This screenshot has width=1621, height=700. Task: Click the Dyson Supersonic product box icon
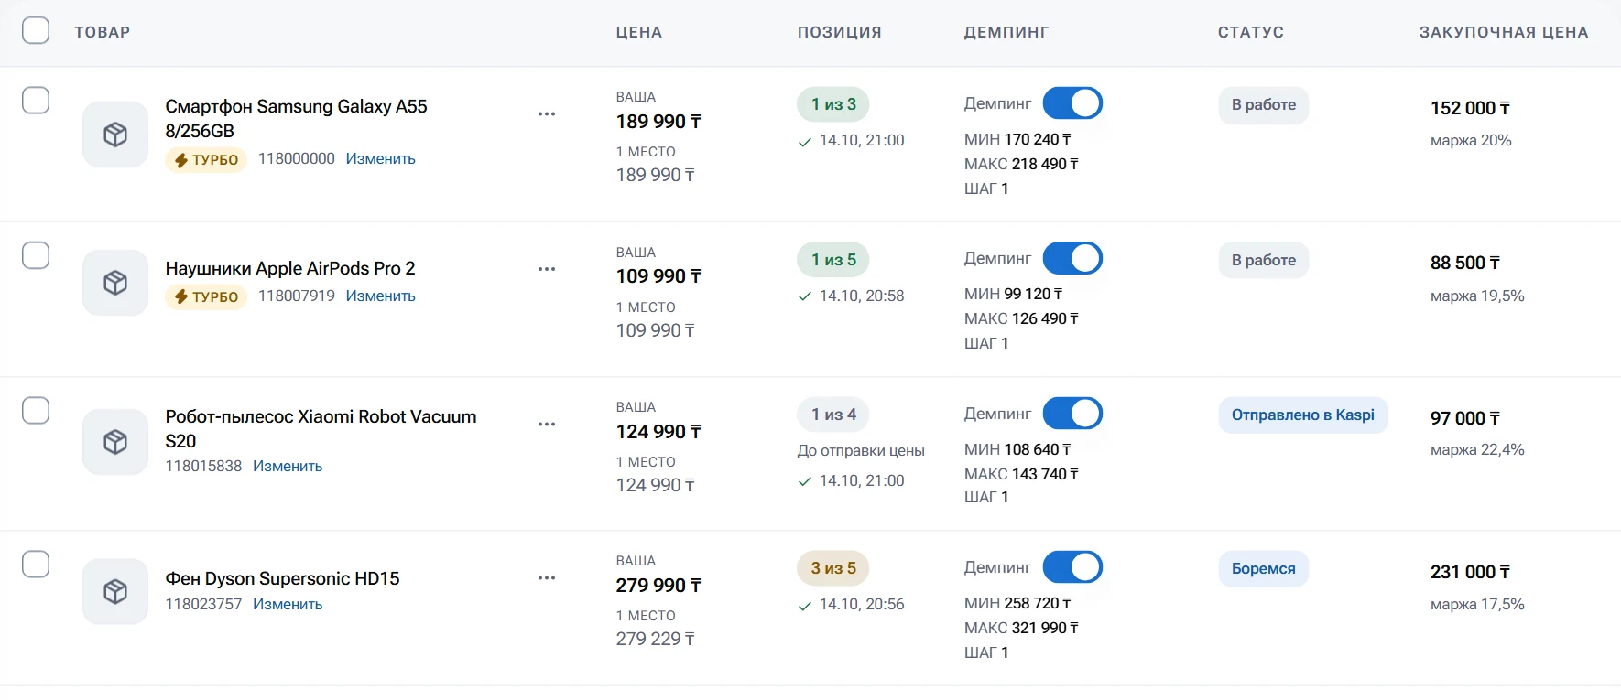point(115,591)
